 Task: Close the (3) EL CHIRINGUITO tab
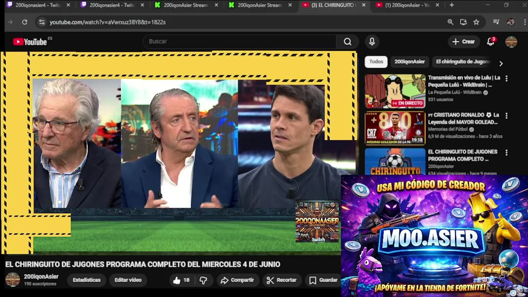tap(363, 5)
